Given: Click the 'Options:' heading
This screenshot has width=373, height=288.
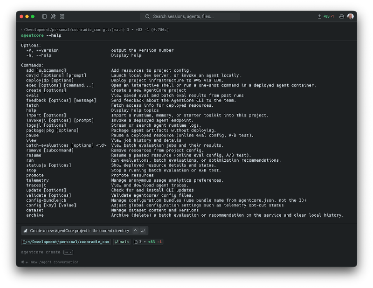Looking at the screenshot, I should pos(31,45).
